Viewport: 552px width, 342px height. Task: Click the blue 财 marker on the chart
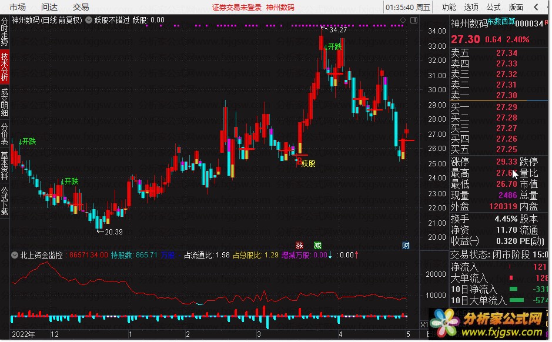pyautogui.click(x=406, y=245)
